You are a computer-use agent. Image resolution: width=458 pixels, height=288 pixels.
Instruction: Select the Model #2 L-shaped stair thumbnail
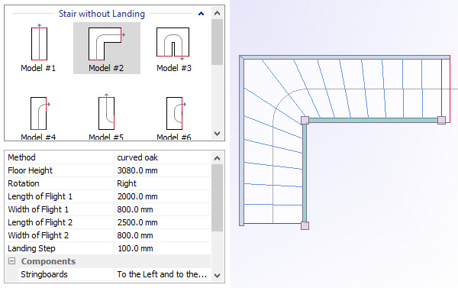pyautogui.click(x=107, y=48)
